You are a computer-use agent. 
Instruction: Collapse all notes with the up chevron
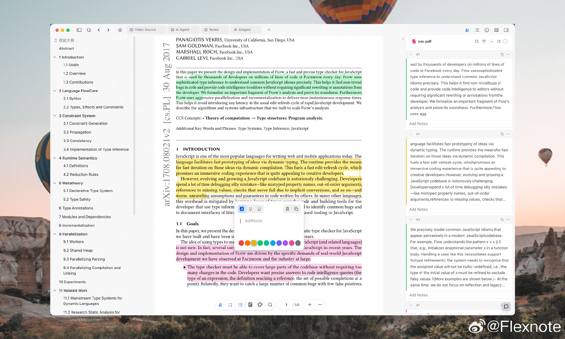click(x=492, y=41)
